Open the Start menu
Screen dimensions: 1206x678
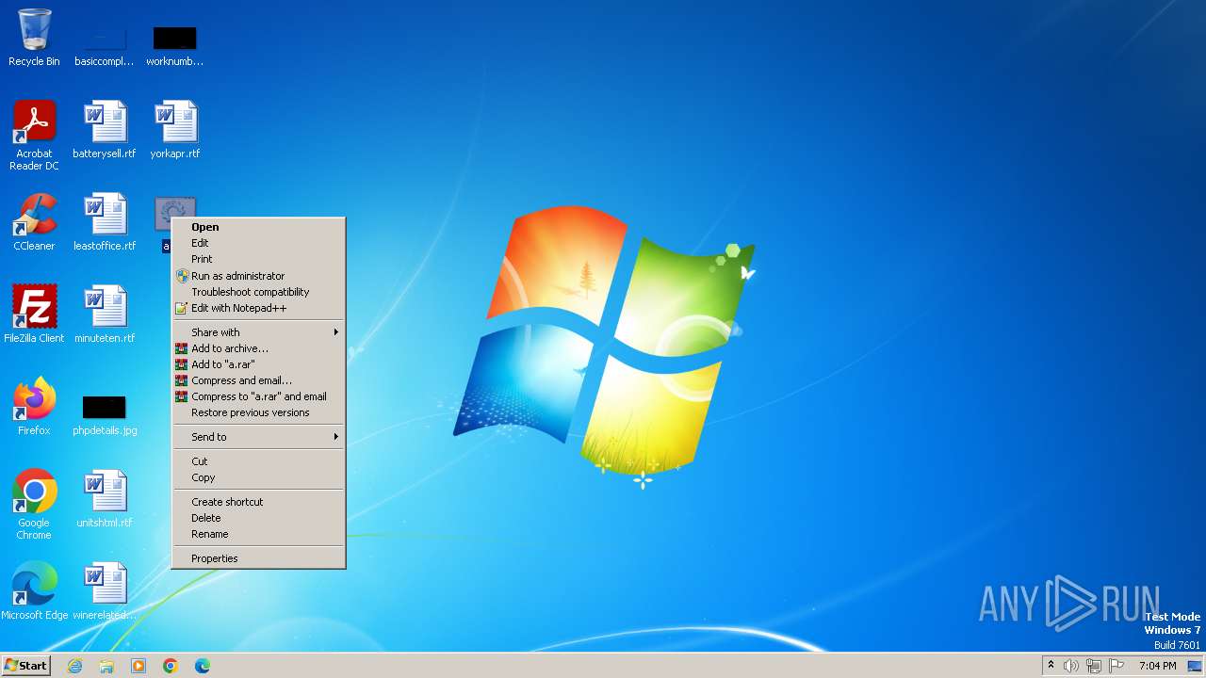tap(25, 666)
